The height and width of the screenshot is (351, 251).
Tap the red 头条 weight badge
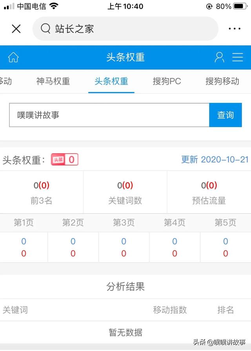[x=65, y=160]
